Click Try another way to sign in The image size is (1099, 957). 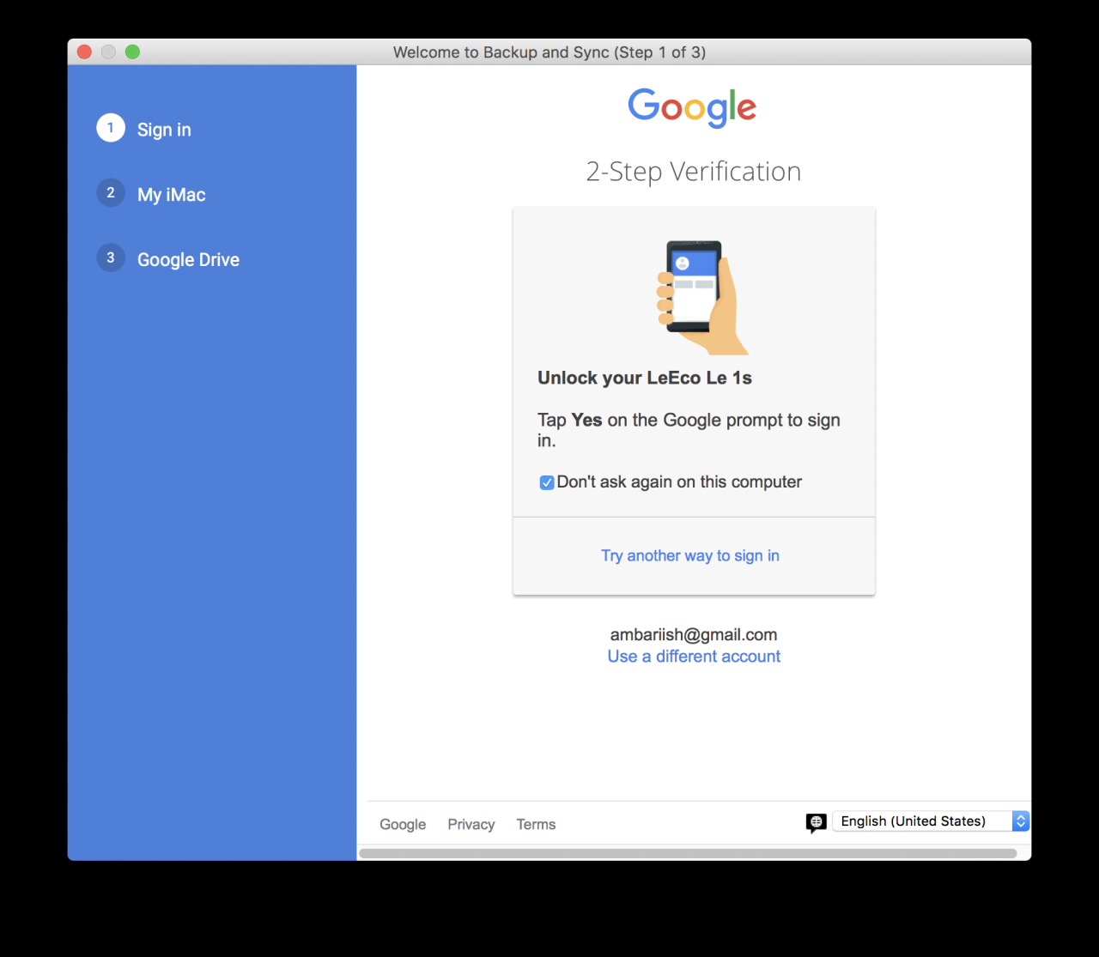[x=690, y=555]
